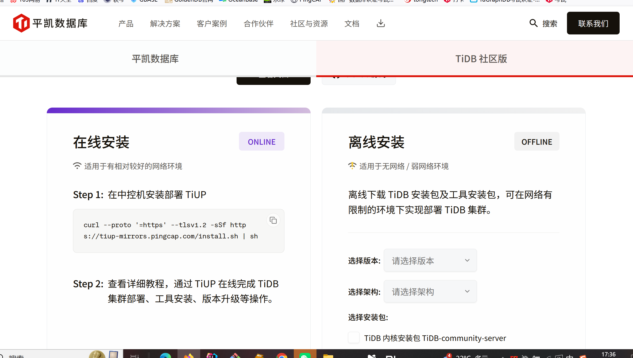Click the WiFi icon beside online description

pos(77,166)
